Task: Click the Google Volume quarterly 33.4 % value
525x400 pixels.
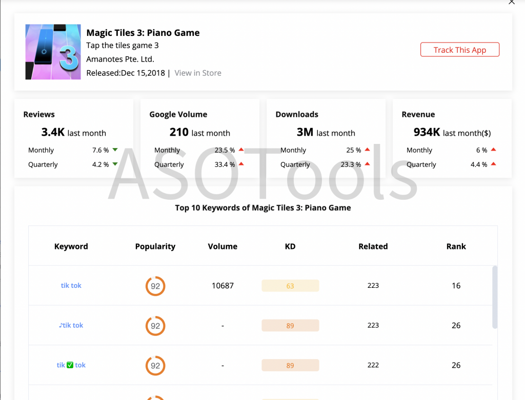Action: [x=225, y=164]
